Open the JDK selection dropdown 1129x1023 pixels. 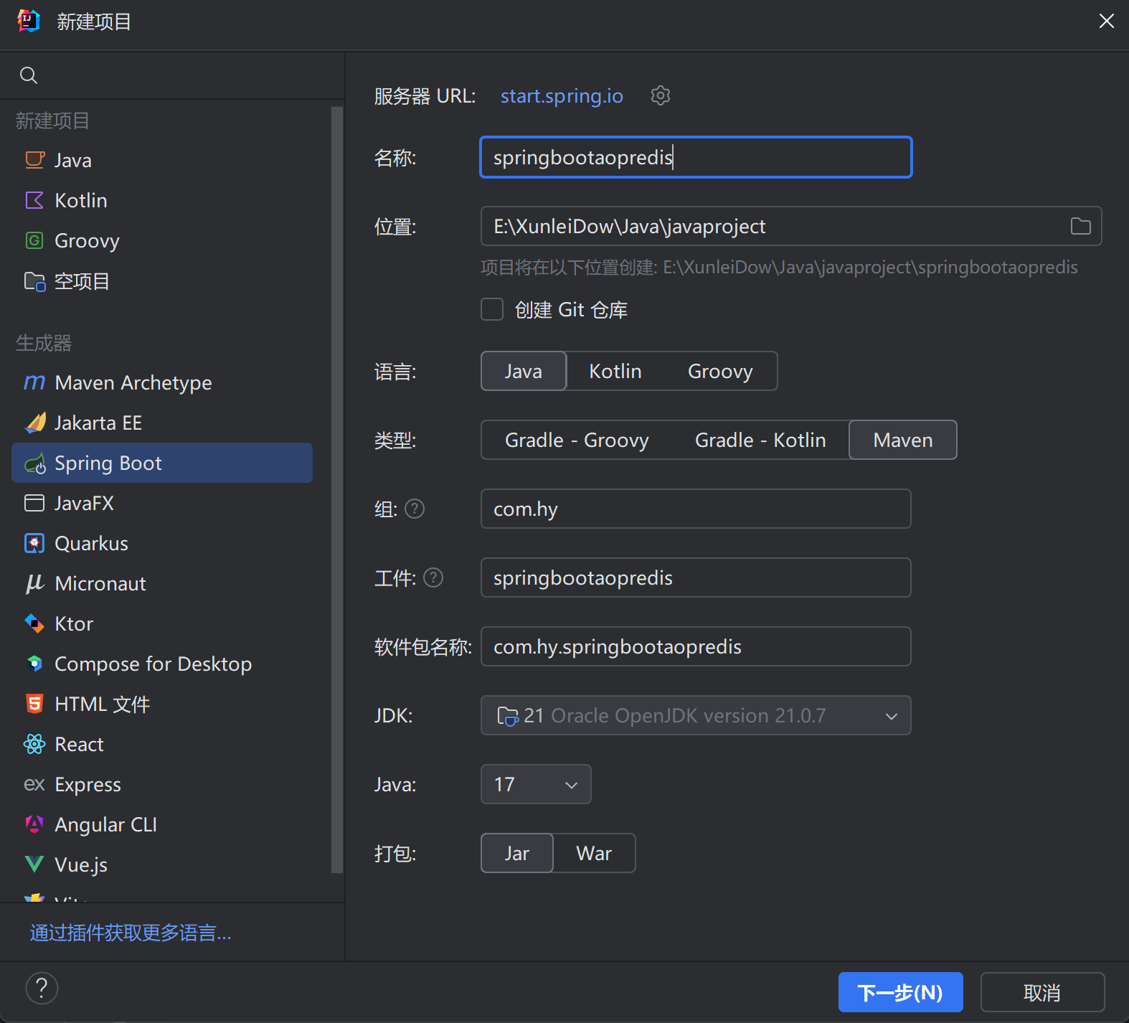click(696, 715)
